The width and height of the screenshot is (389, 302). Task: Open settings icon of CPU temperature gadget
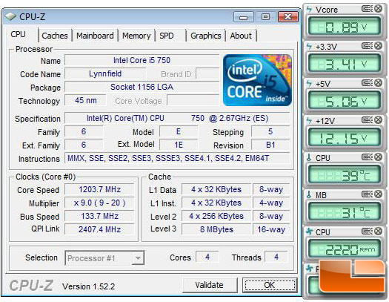click(x=367, y=157)
